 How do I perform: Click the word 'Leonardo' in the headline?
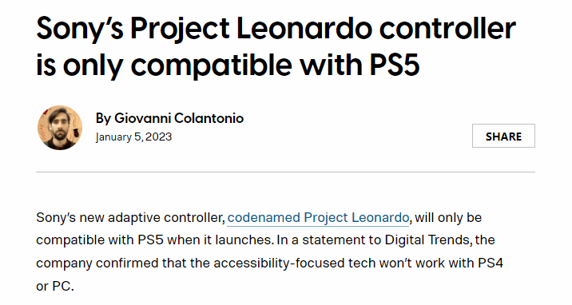point(304,29)
